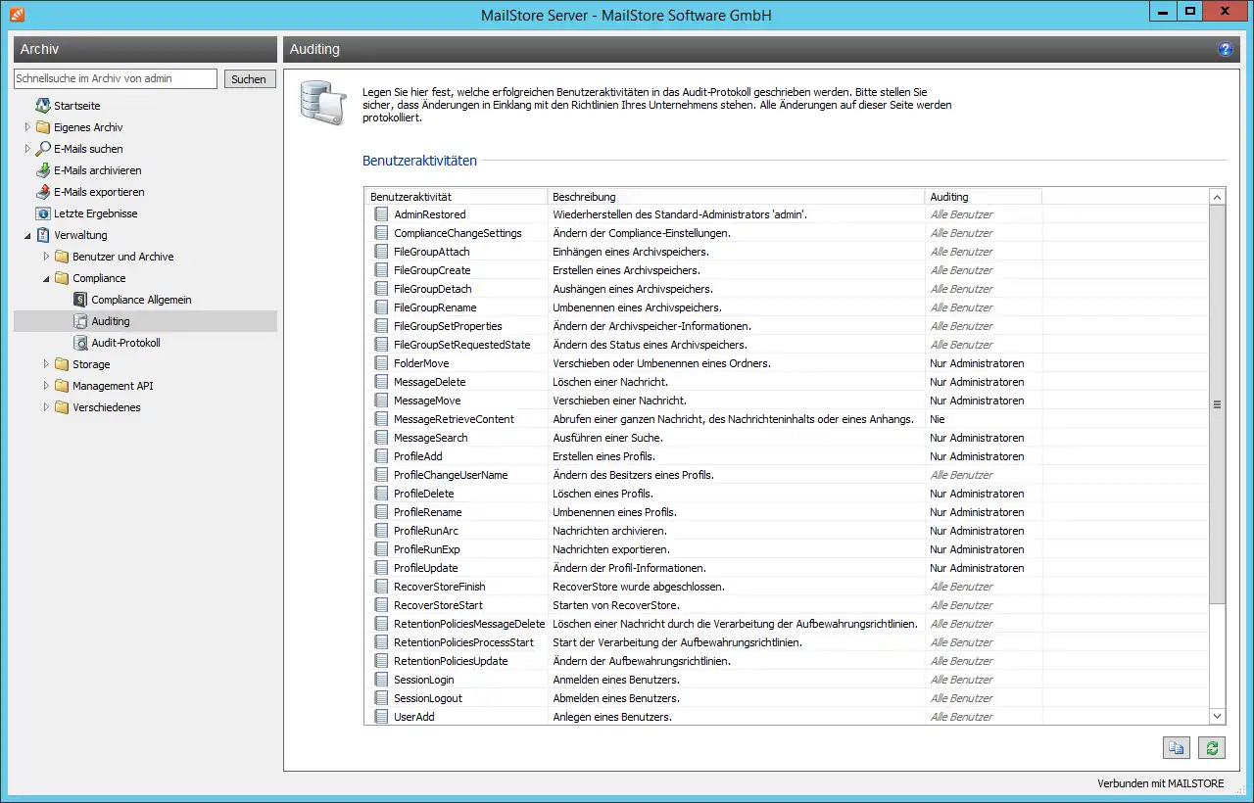Select the FileGroupAttach row
The width and height of the screenshot is (1254, 803).
click(788, 252)
